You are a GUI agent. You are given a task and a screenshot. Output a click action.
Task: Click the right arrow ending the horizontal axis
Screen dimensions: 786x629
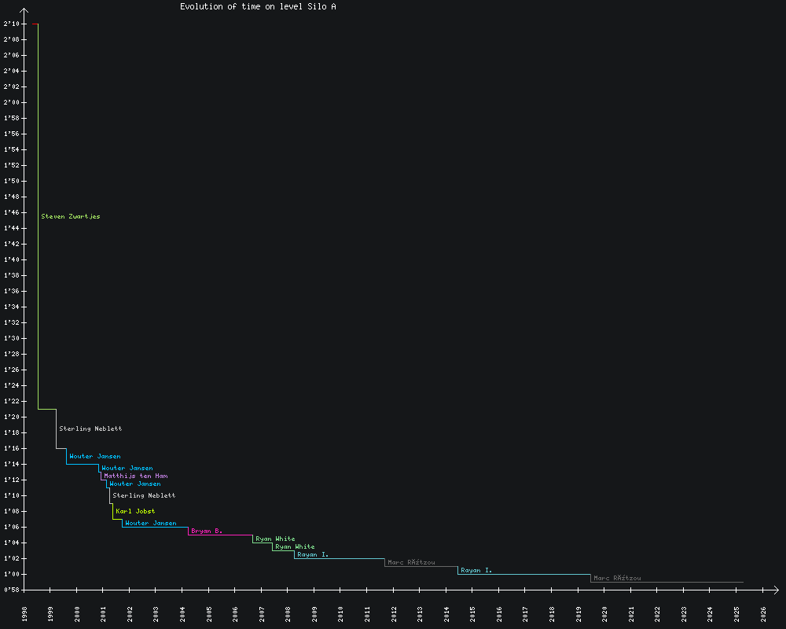click(x=775, y=590)
